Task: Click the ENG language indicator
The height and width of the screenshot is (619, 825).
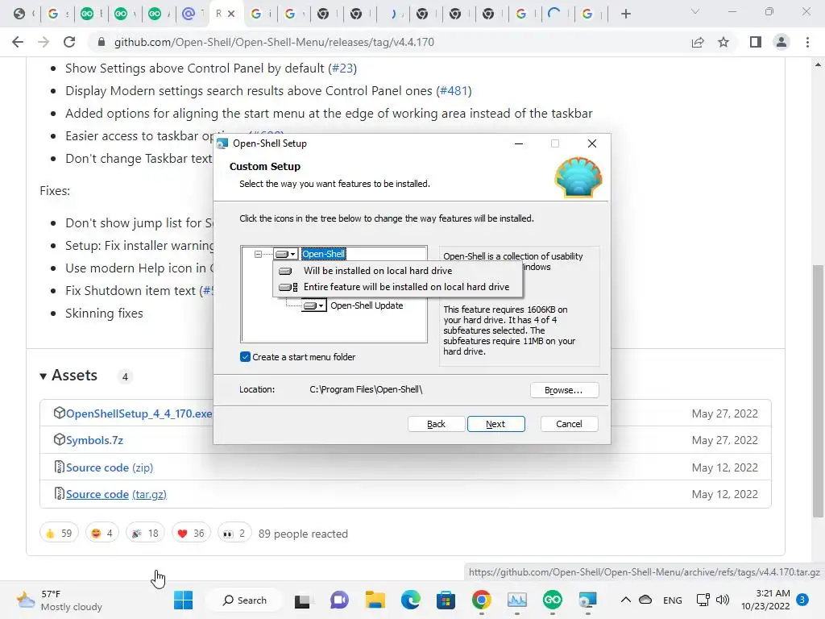Action: [673, 600]
